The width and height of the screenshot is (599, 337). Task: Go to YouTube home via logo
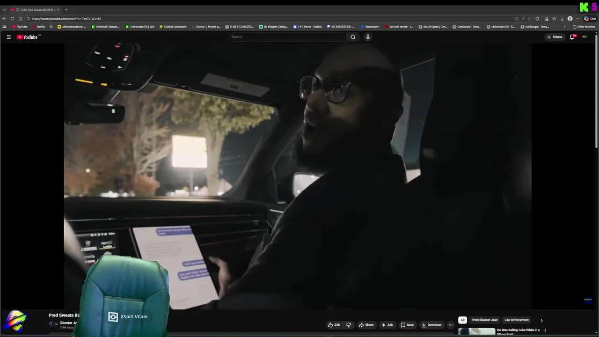coord(27,37)
